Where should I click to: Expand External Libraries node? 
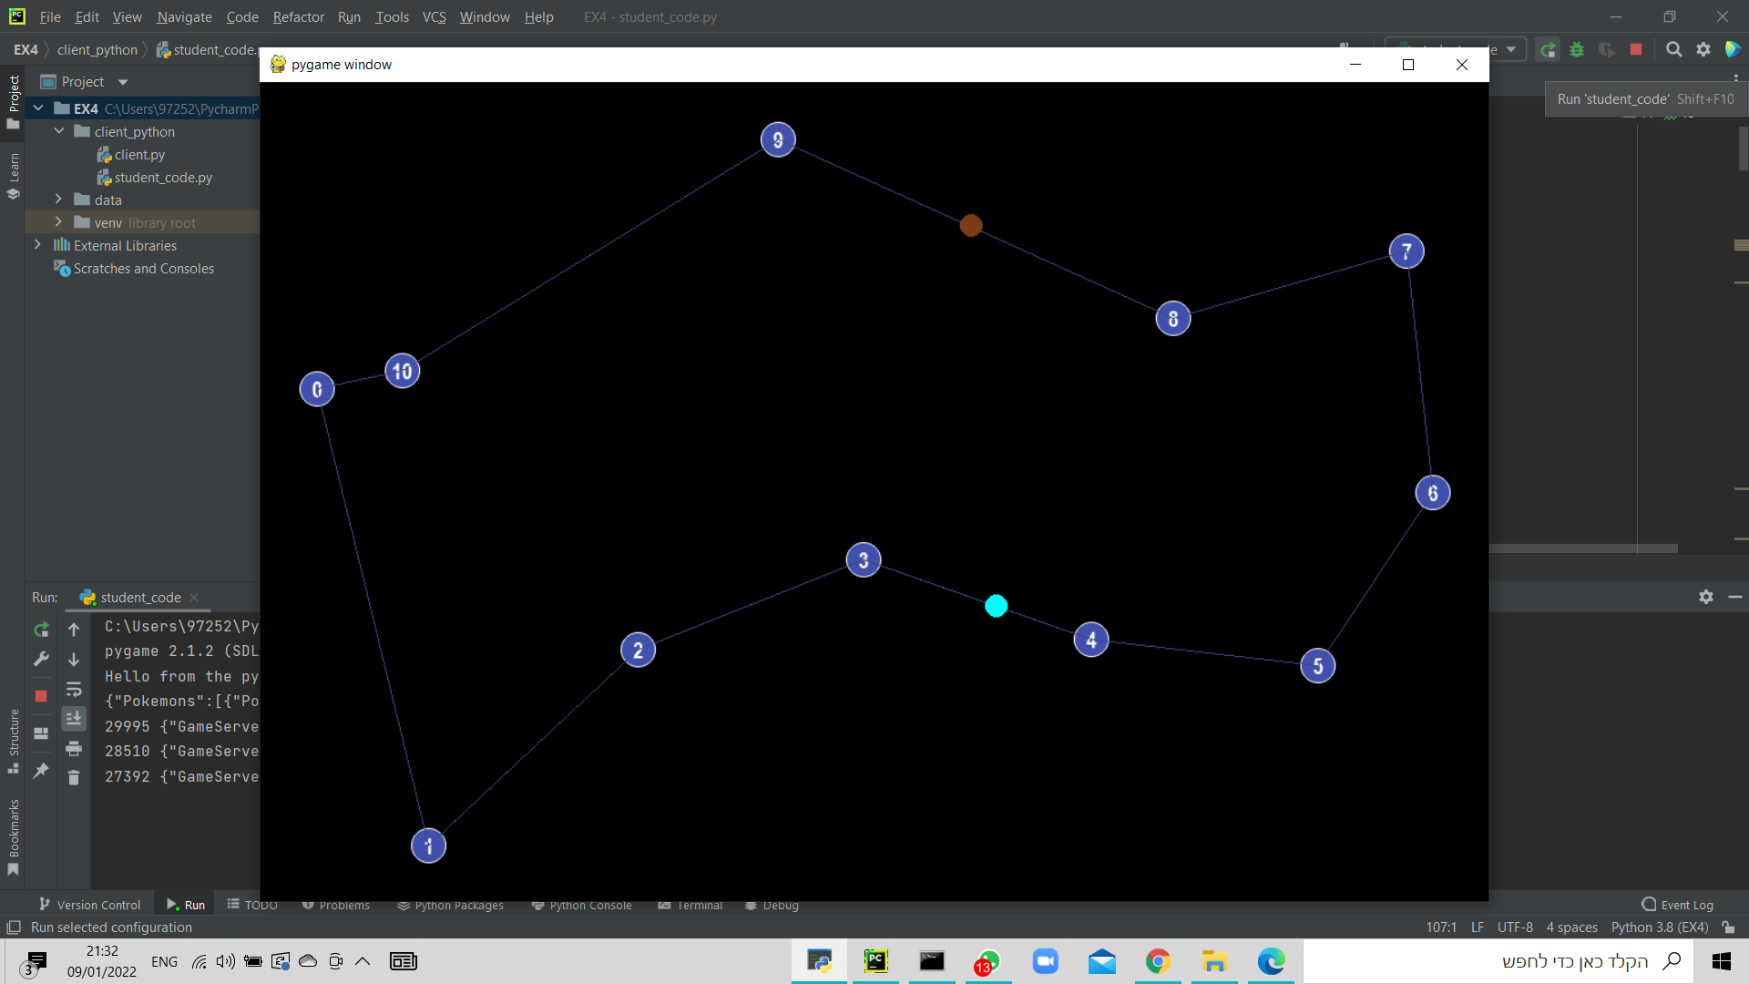[38, 245]
